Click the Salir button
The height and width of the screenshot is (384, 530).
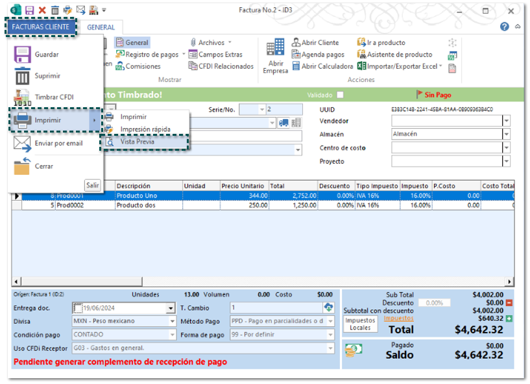(93, 185)
